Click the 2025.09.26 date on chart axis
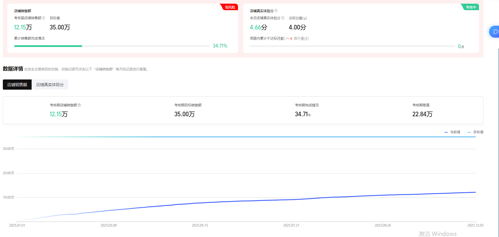 [x=382, y=225]
